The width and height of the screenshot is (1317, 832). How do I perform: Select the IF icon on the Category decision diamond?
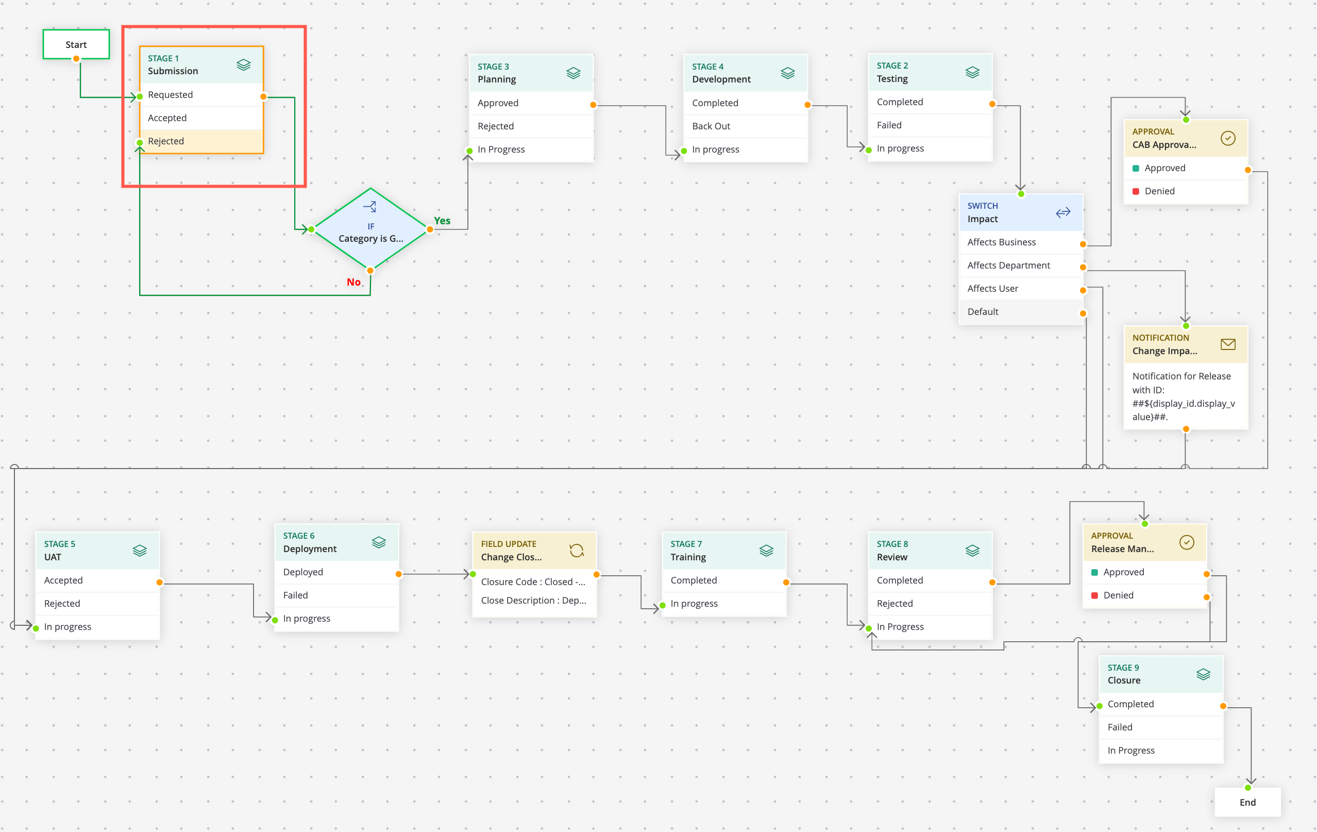pos(371,206)
